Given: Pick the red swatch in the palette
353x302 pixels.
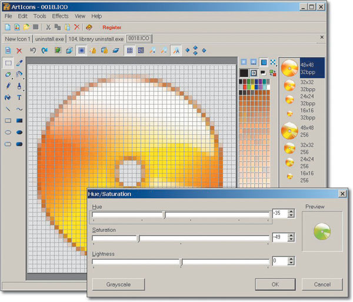Looking at the screenshot, I should [245, 87].
